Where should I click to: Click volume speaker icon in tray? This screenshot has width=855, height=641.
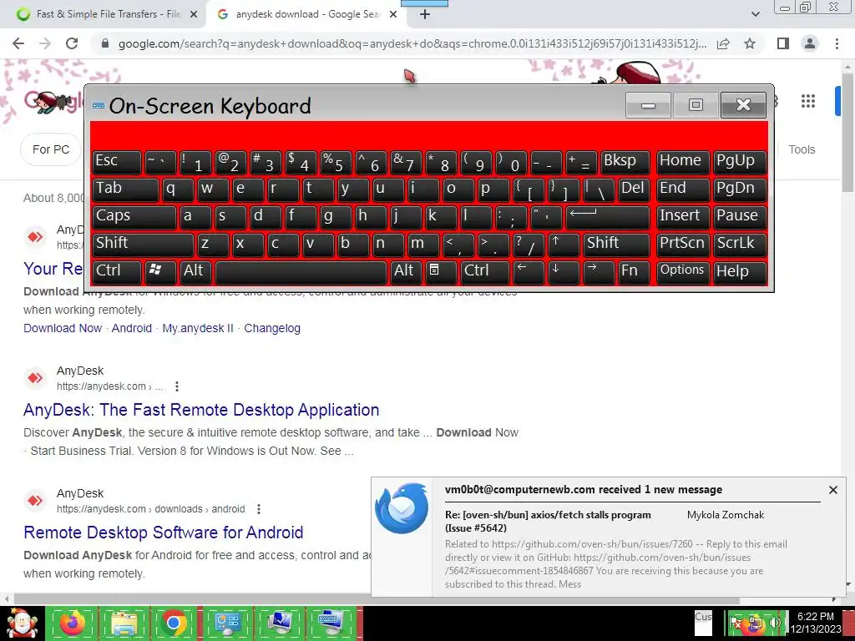(775, 623)
